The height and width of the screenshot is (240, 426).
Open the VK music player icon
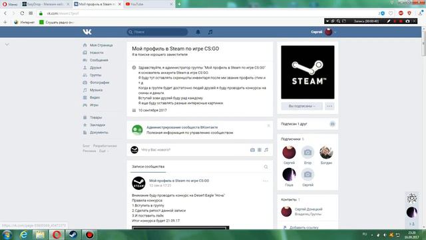pos(210,32)
